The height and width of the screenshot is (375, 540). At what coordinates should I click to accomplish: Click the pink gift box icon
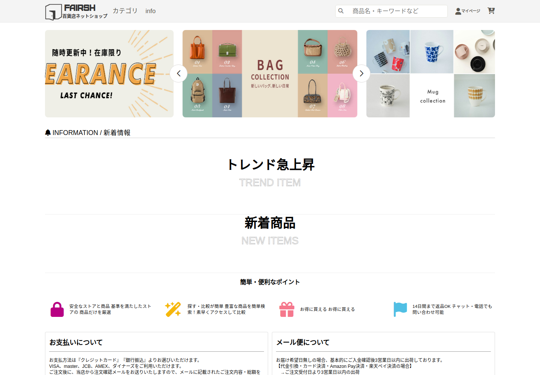(287, 309)
